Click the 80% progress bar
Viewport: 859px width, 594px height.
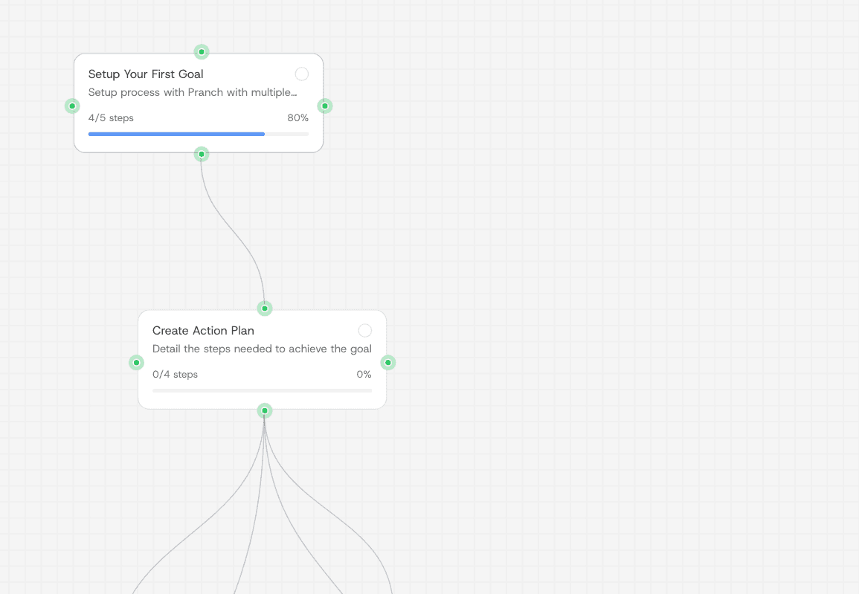198,134
